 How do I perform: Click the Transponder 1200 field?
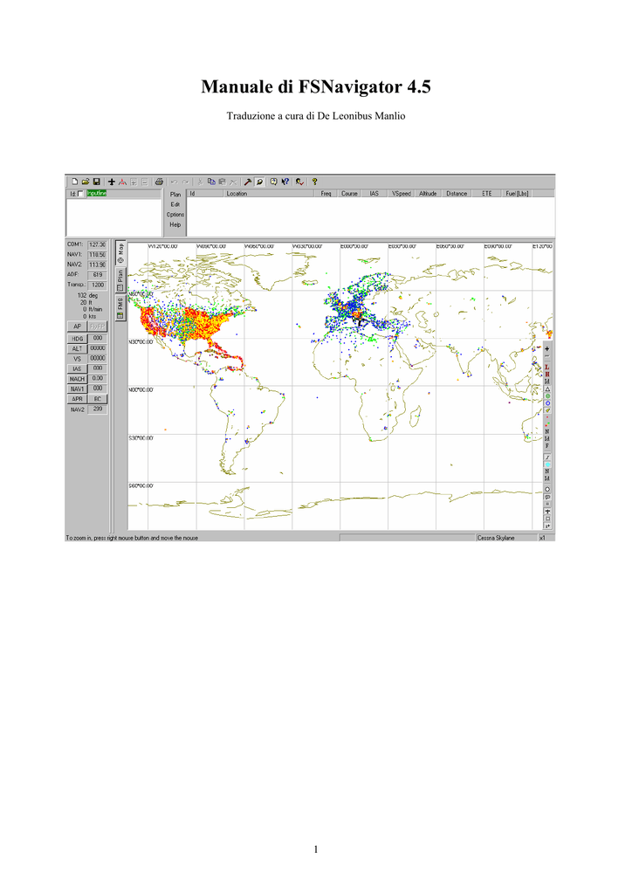point(98,285)
